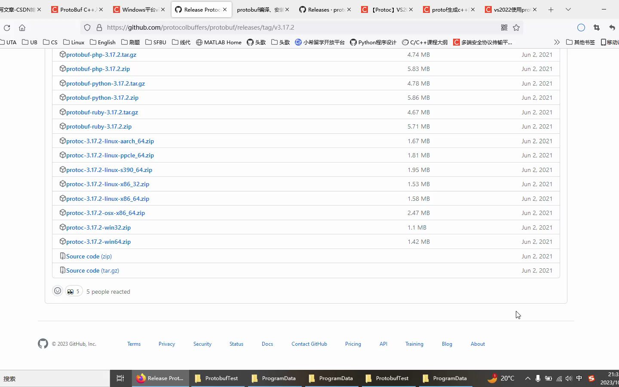The height and width of the screenshot is (387, 619).
Task: Download protoc-3.17.2-win64.zip
Action: 98,242
